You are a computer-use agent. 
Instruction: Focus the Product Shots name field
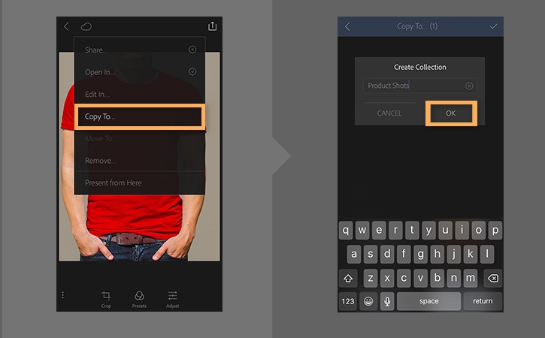click(x=419, y=86)
